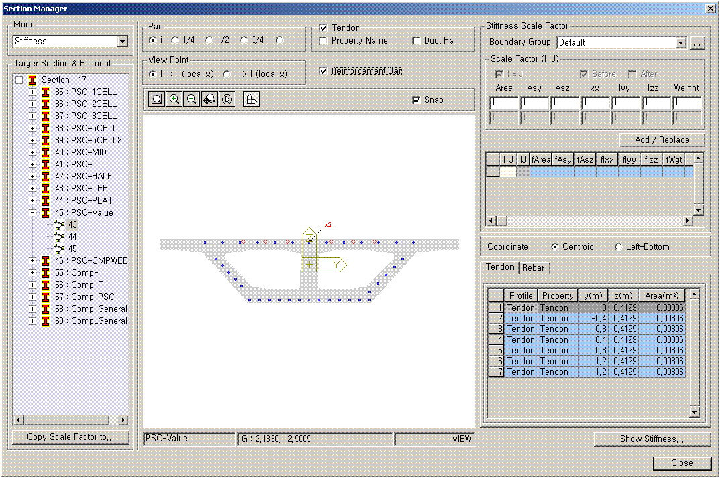
Task: Toggle the local axis display icon
Action: (x=251, y=99)
